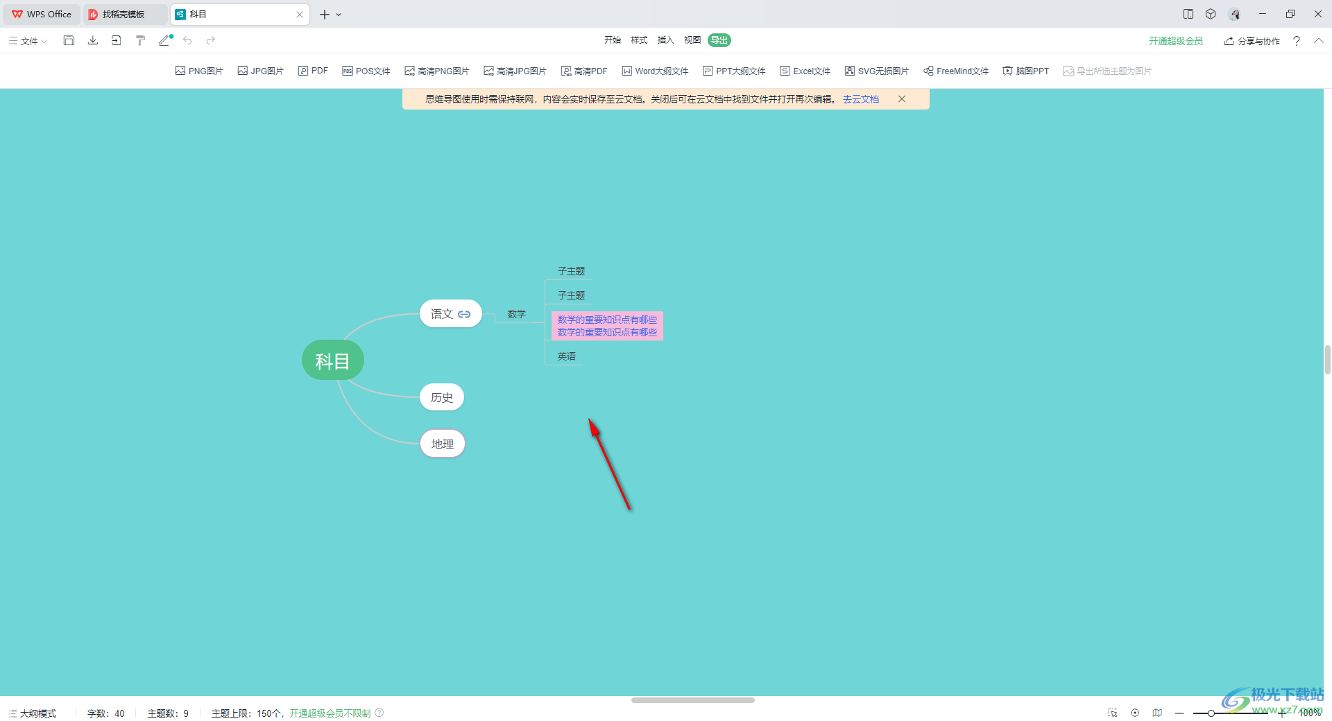Open the user avatar profile
Viewport: 1332px width, 721px height.
pos(1235,14)
